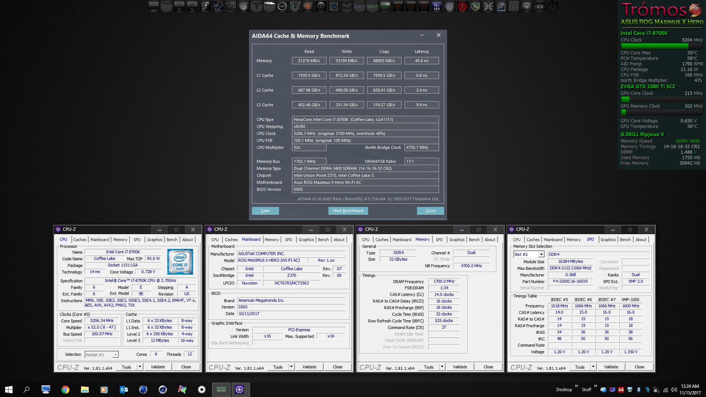Image resolution: width=706 pixels, height=397 pixels.
Task: Select Memory Read value 51276 MB/s
Action: pos(309,61)
